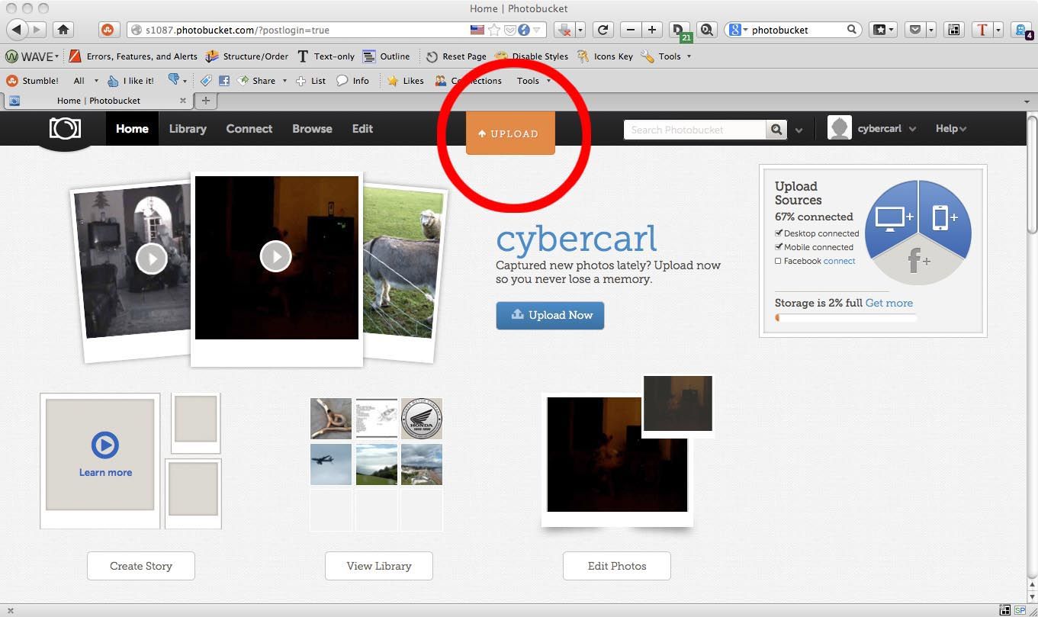The image size is (1038, 617).
Task: Select the Home | Photobucket browser tab
Action: coord(98,100)
